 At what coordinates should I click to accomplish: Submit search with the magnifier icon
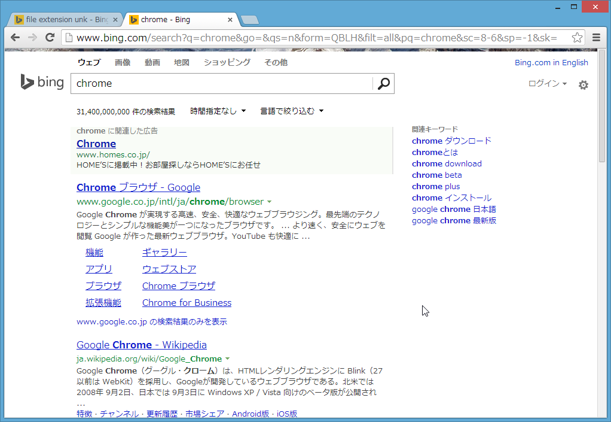point(384,83)
